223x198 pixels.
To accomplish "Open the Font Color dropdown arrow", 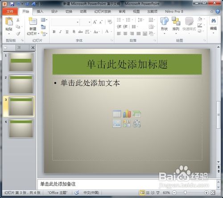I will pos(111,32).
